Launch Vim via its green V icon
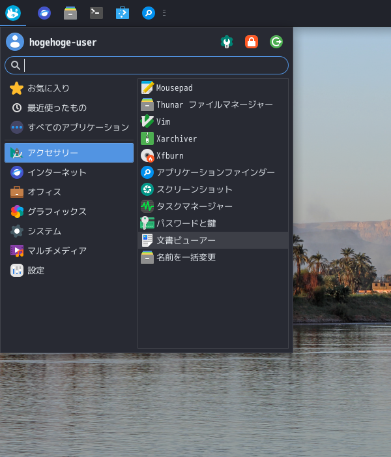Image resolution: width=391 pixels, height=457 pixels. click(x=147, y=121)
